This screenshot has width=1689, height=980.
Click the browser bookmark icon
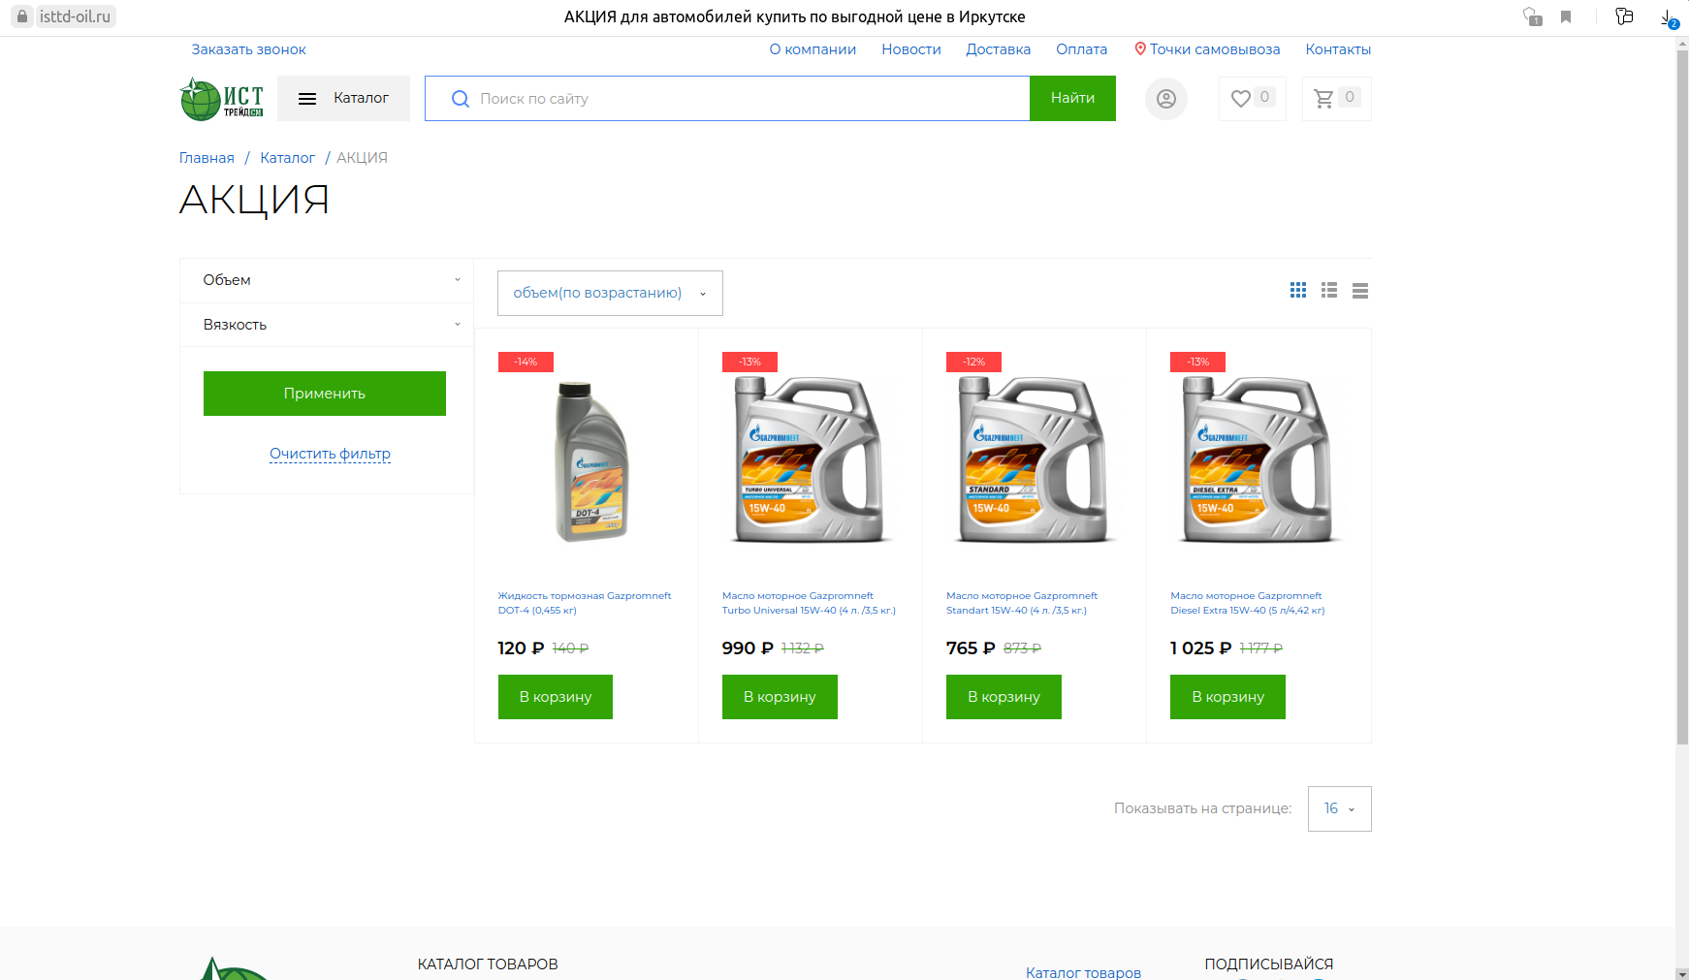(1566, 16)
